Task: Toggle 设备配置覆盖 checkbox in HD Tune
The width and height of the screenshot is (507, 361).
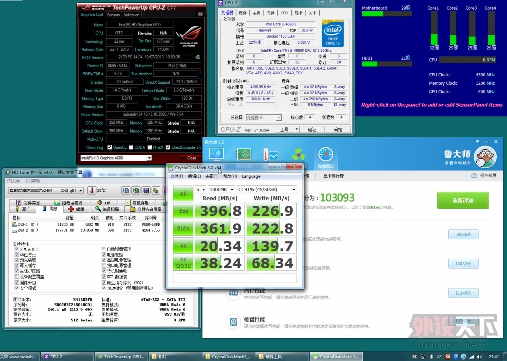Action: pos(17,277)
